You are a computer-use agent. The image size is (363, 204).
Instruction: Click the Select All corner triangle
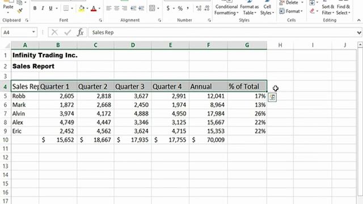pyautogui.click(x=7, y=45)
